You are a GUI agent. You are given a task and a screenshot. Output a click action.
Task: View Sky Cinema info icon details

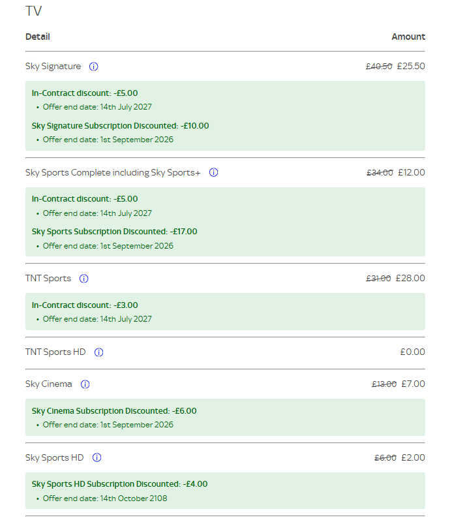click(85, 384)
